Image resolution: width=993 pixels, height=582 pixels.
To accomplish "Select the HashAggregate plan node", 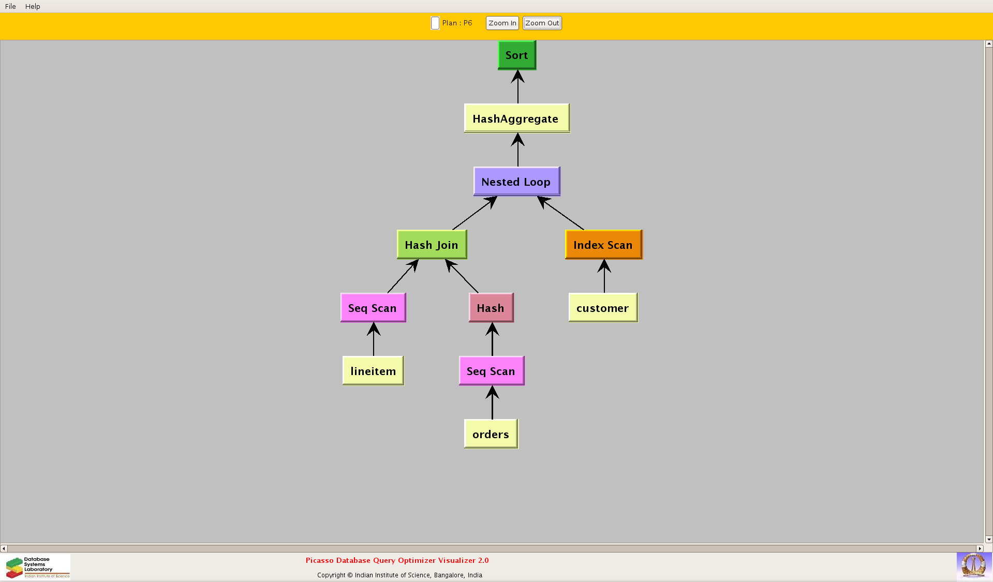I will pos(516,118).
